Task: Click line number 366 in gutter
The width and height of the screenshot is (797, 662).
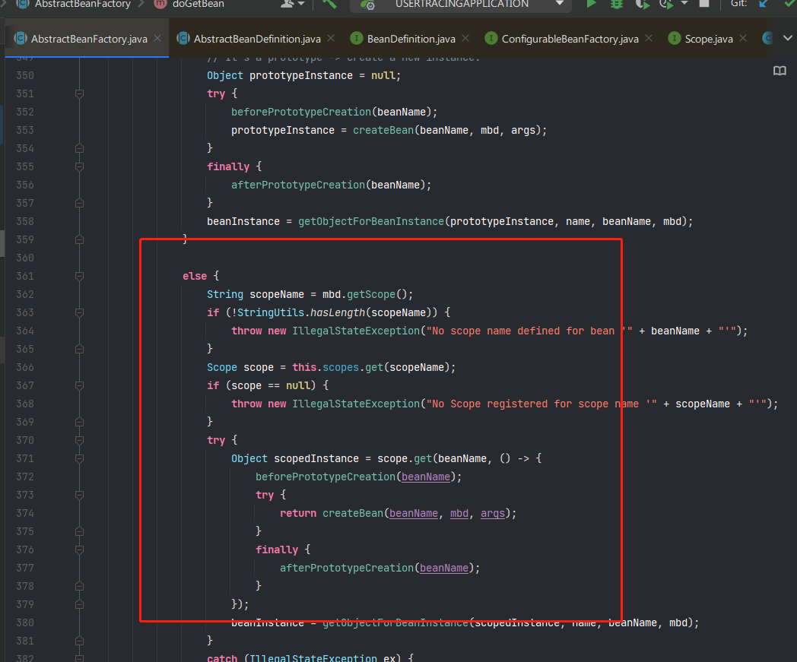Action: point(25,367)
